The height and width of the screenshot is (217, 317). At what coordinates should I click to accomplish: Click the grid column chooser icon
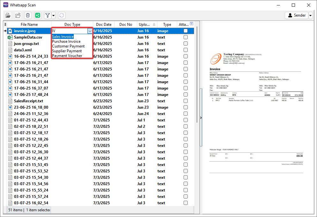point(5,25)
